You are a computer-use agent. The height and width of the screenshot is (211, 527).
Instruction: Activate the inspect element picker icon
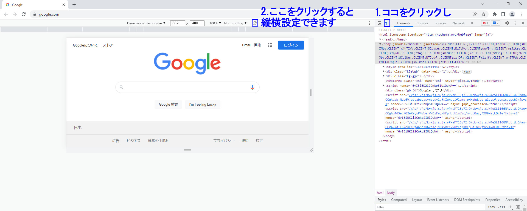click(x=379, y=23)
